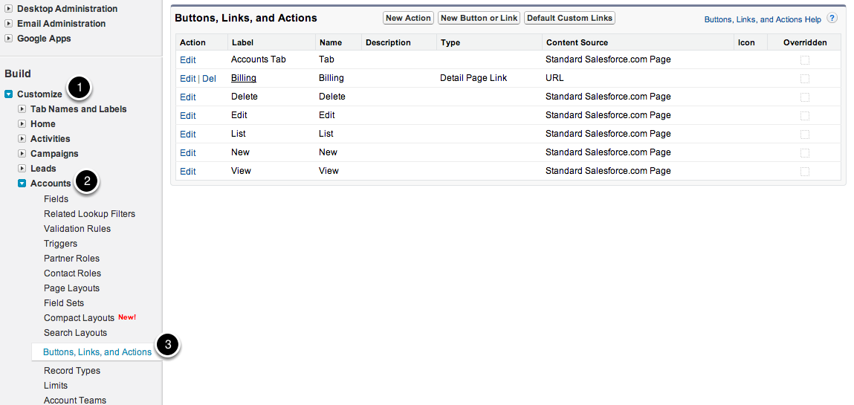
Task: Open Buttons, Links, and Actions Help link
Action: point(763,19)
